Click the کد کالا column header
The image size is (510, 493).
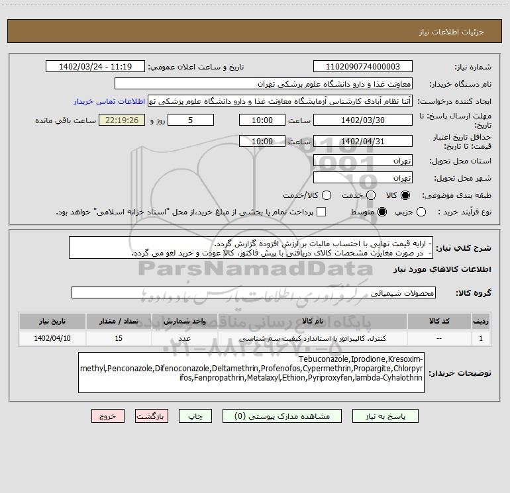[439, 321]
